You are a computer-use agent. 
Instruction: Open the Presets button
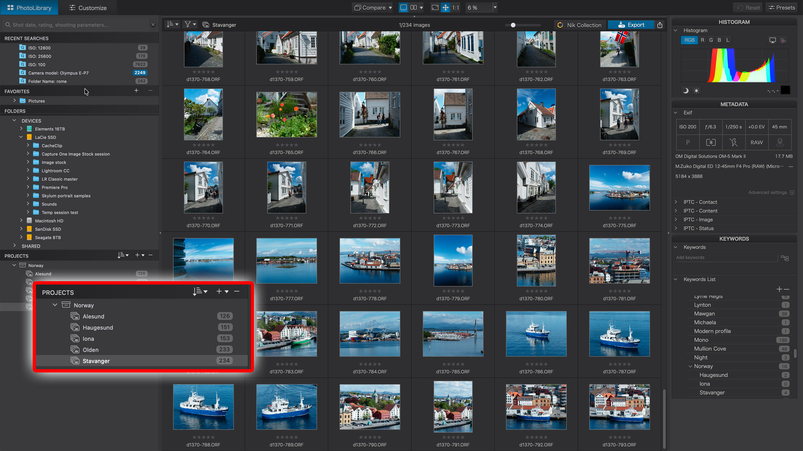[x=782, y=8]
